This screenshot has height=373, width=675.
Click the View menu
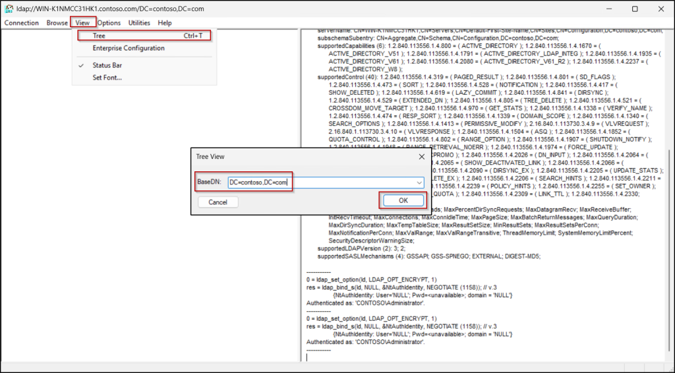coord(82,23)
